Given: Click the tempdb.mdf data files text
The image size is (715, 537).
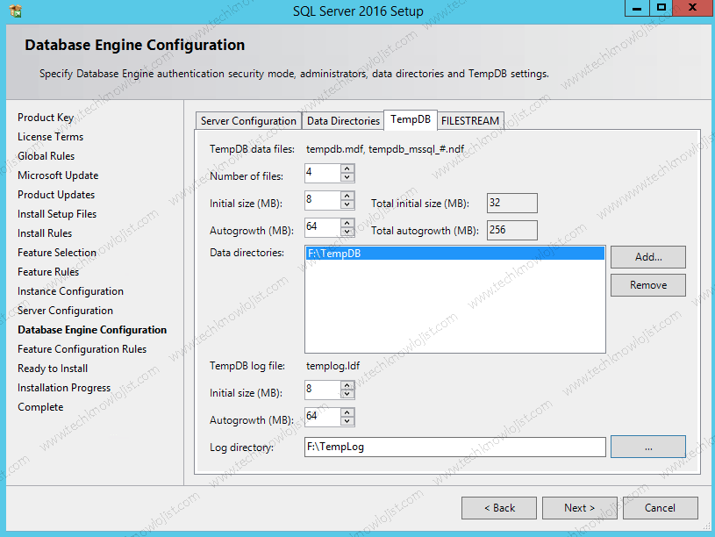Looking at the screenshot, I should coord(385,149).
